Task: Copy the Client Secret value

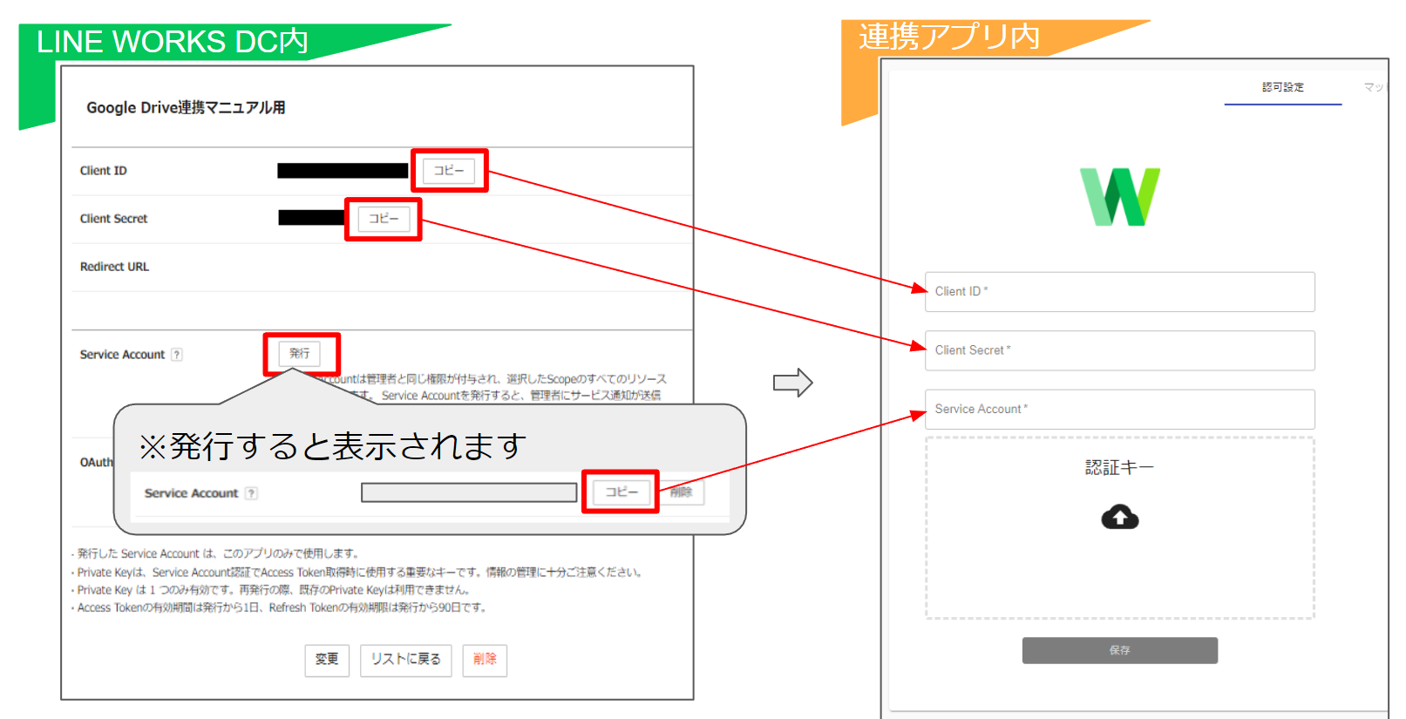Action: coord(384,219)
